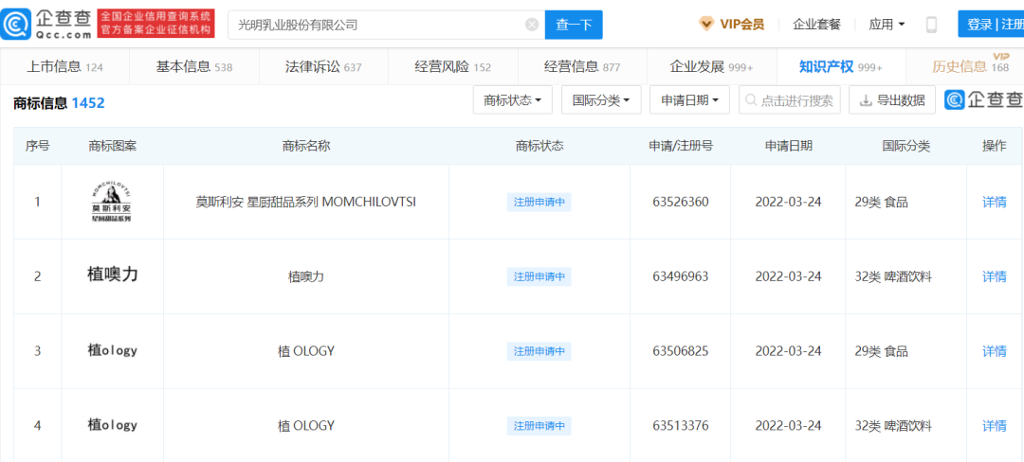Open the VIP会员 link

click(741, 25)
